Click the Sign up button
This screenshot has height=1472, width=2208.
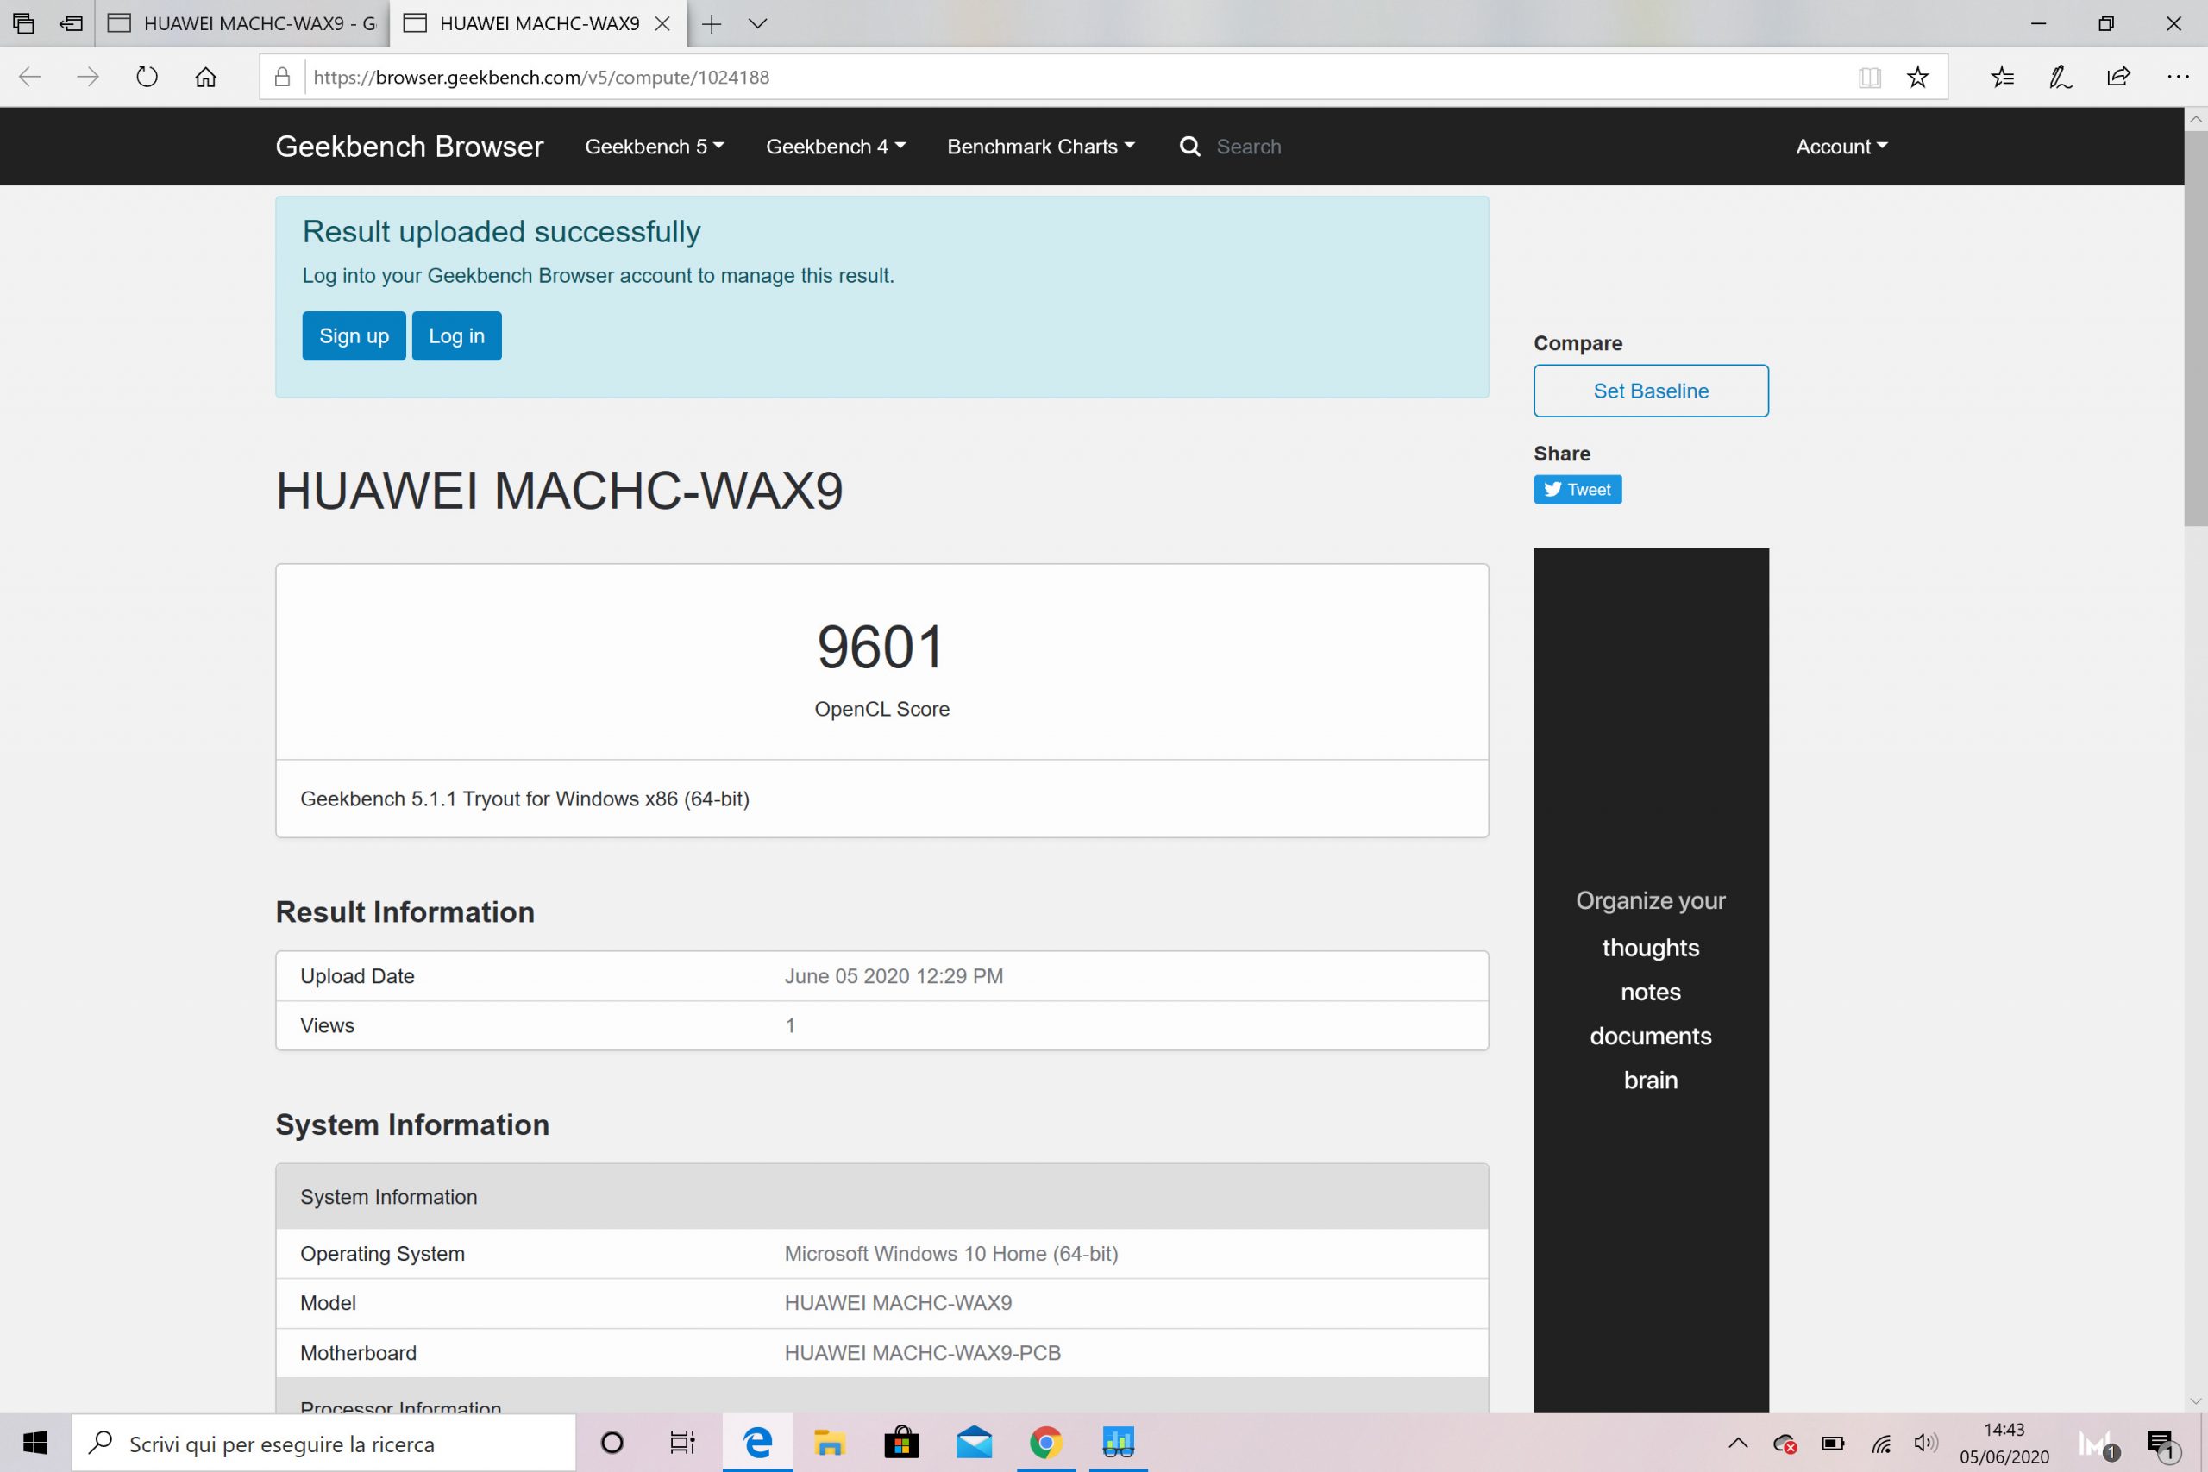click(x=354, y=336)
